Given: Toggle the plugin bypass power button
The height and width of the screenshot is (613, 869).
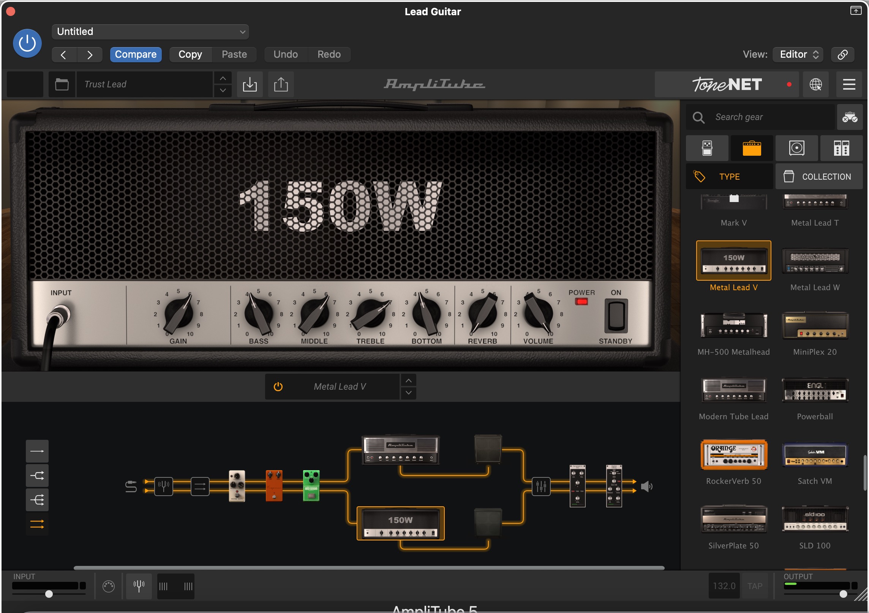Looking at the screenshot, I should (27, 43).
